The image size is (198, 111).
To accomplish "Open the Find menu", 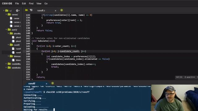I will pos(31,3).
